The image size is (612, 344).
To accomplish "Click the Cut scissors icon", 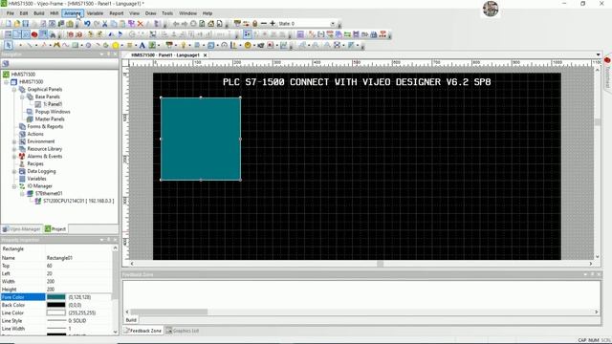I will tap(104, 24).
